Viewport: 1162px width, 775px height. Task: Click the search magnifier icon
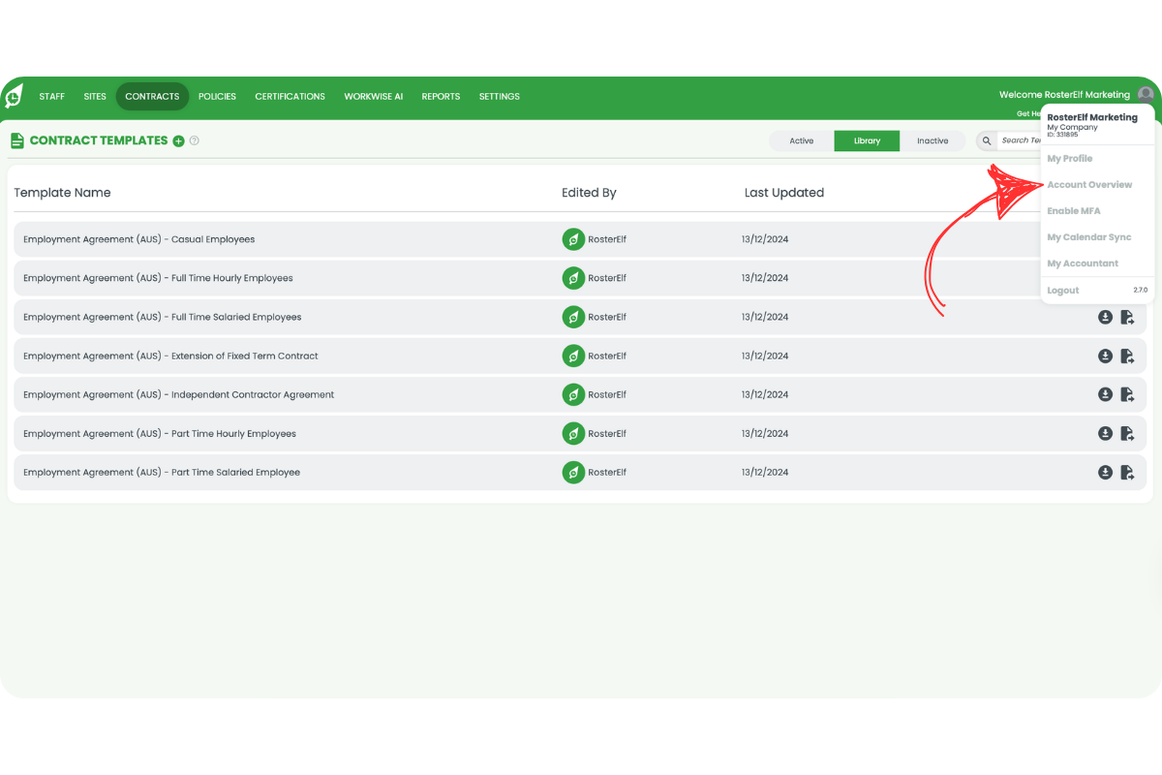(987, 141)
